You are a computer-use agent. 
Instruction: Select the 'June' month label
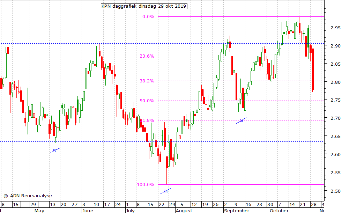coord(88,211)
